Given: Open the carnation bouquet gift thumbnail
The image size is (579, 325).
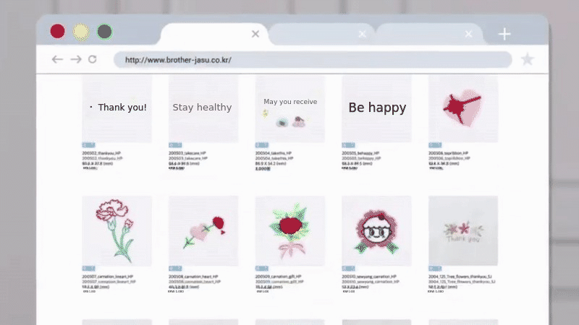Looking at the screenshot, I should pyautogui.click(x=290, y=230).
